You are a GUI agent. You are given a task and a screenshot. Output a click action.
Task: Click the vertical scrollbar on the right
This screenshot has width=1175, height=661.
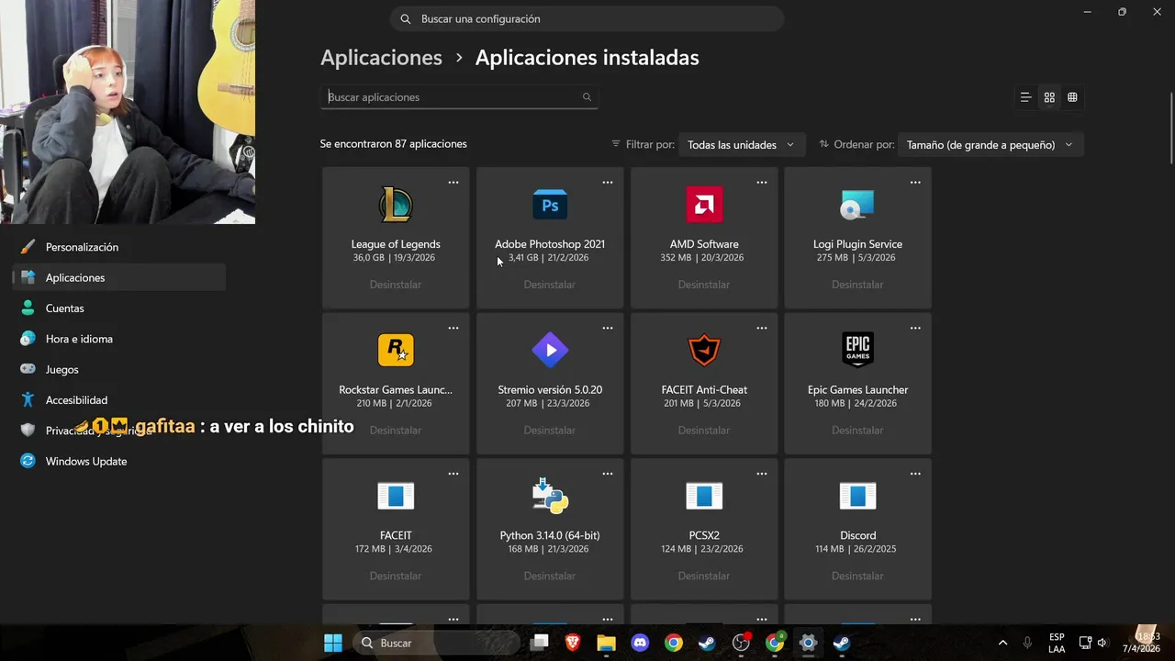(x=1171, y=129)
